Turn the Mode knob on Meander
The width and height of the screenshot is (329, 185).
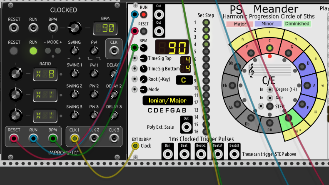(144, 90)
